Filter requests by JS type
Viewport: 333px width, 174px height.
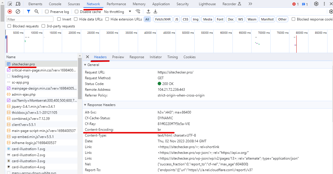[177, 19]
